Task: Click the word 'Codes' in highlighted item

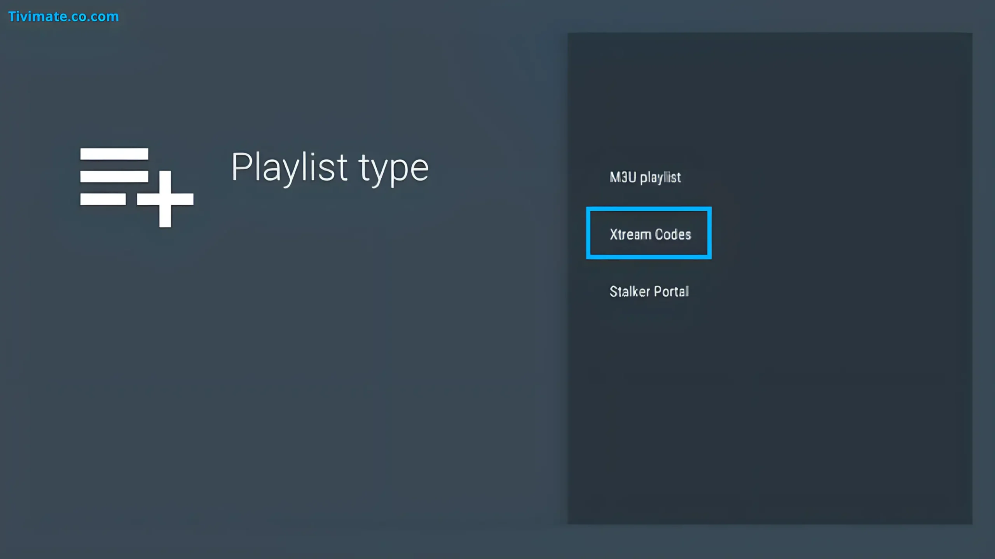Action: 673,234
